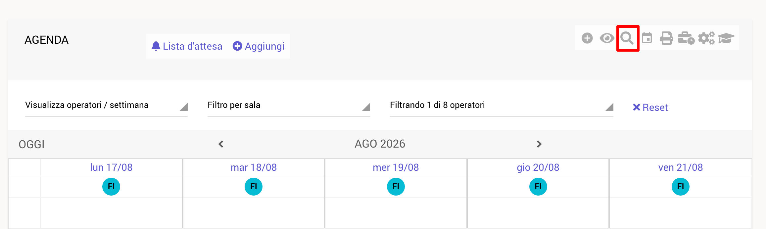Jump to today with OGGI
The height and width of the screenshot is (229, 766).
[31, 145]
